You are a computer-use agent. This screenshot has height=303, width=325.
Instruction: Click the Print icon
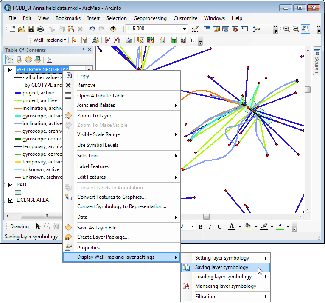pyautogui.click(x=40, y=29)
